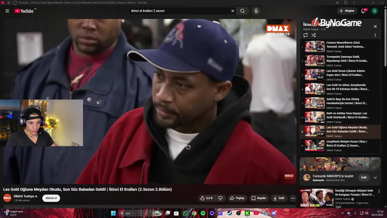This screenshot has height=218, width=387.
Task: Select current playlist item 'Les Gold Oğluna Meydan Okudu'
Action: pos(340,132)
